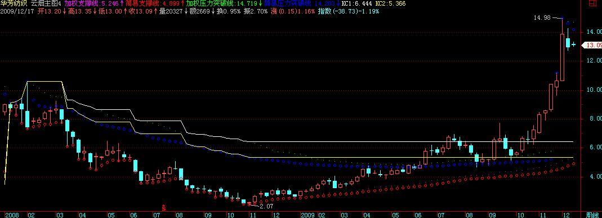
Task: Click the 华芳纺织 stock name
Action: 14,3
